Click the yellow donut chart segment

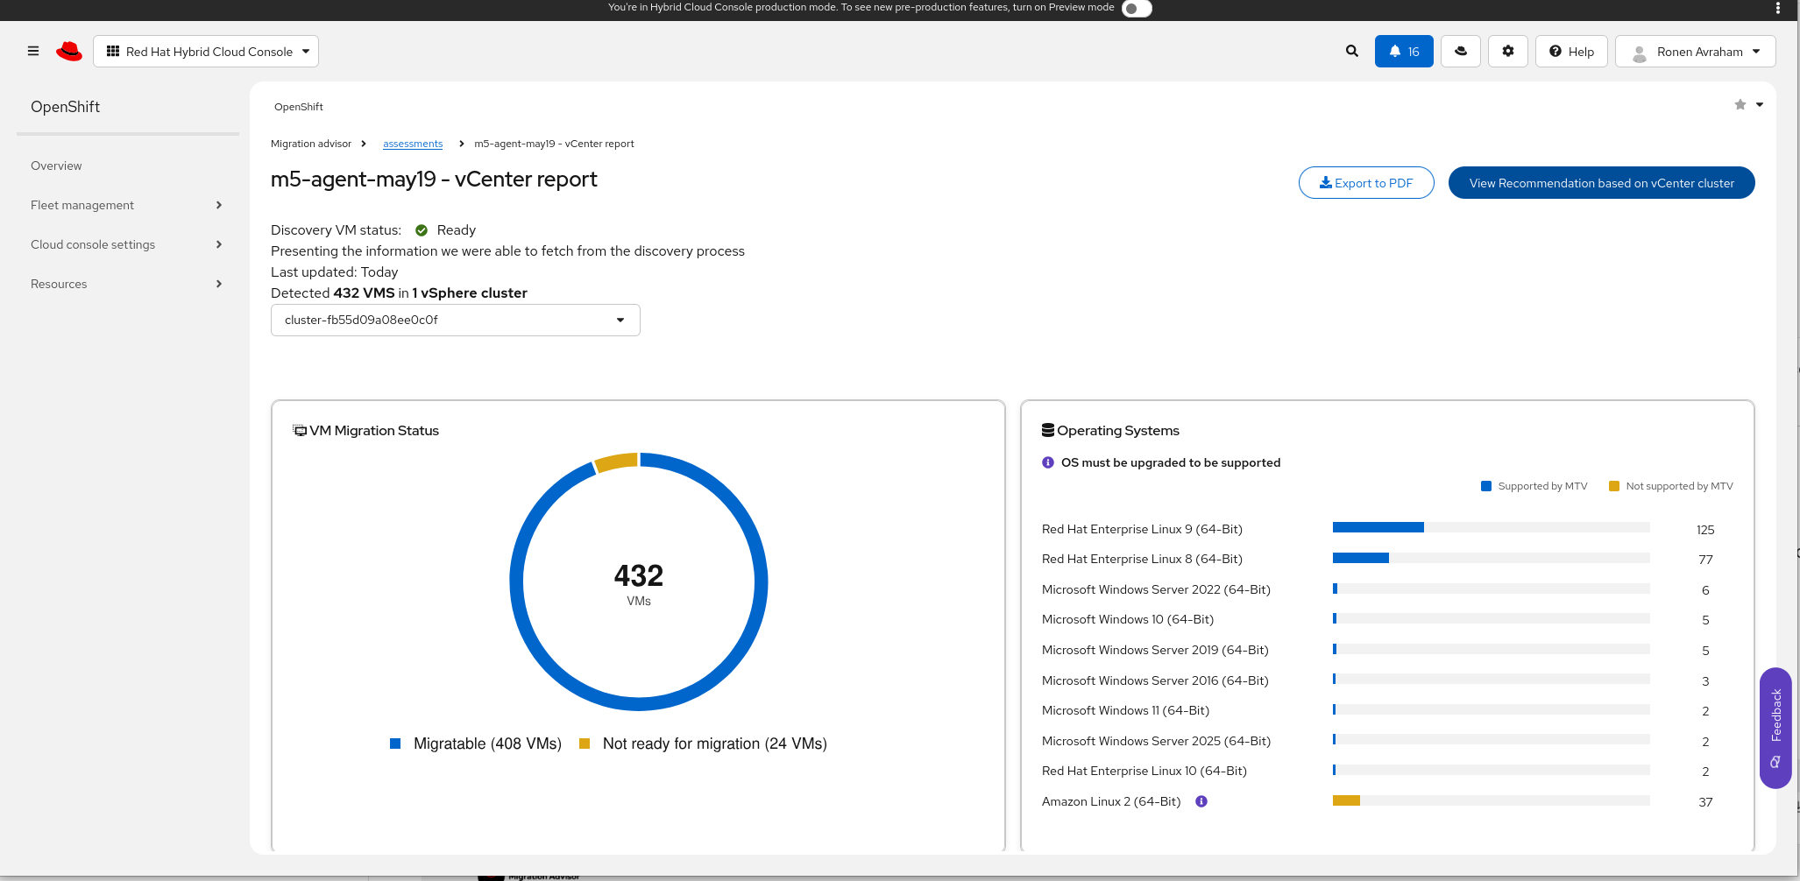[616, 462]
